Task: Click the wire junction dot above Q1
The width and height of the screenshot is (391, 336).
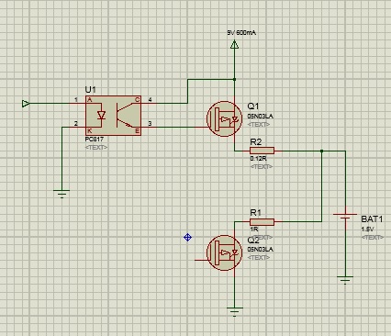Action: click(234, 79)
